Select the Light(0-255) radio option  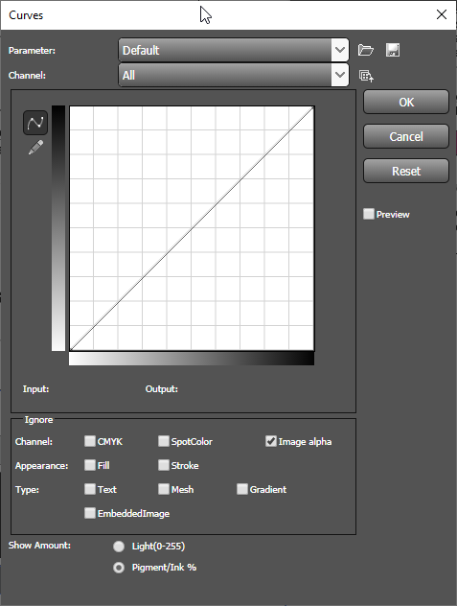(119, 547)
